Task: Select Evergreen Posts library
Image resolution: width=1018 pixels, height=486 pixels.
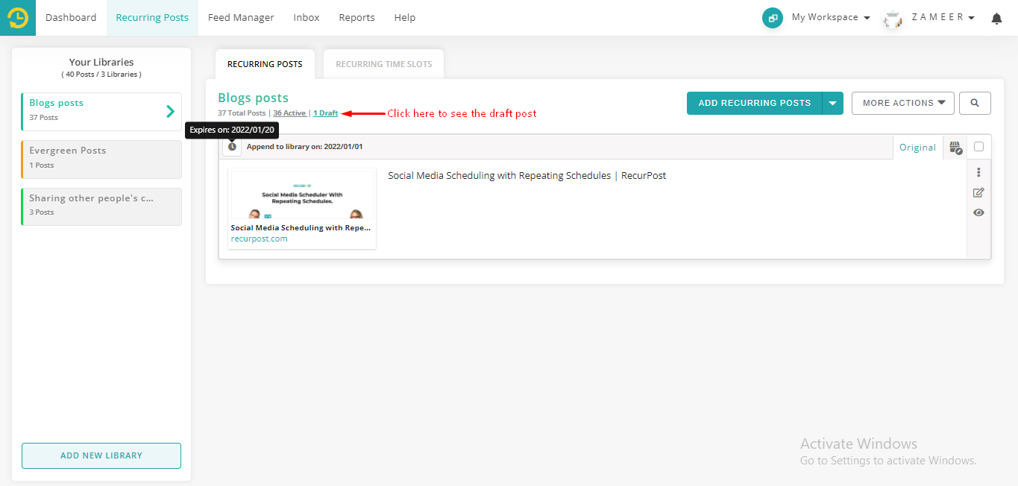Action: [x=101, y=160]
